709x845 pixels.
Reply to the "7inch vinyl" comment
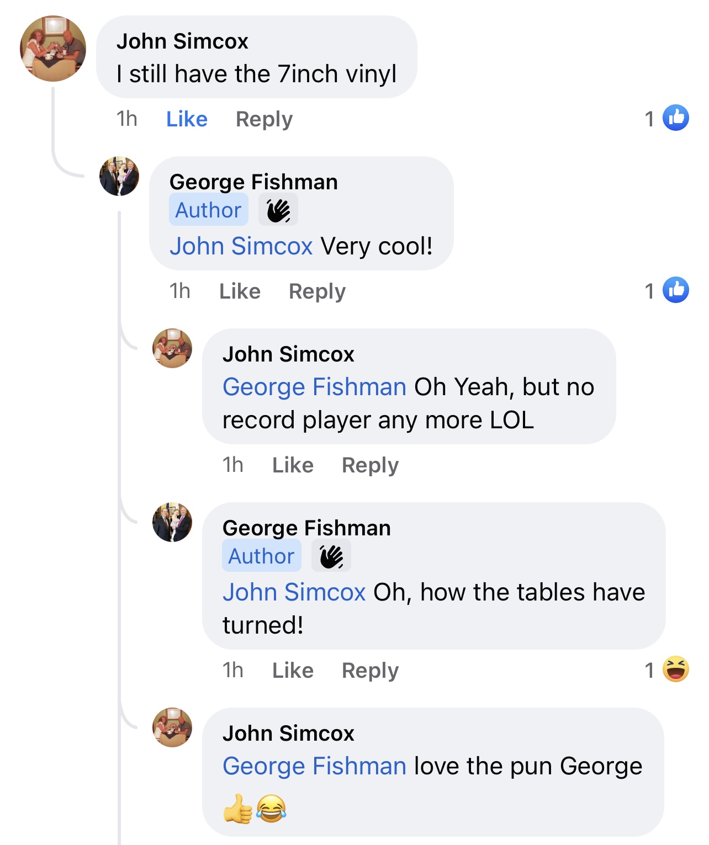pos(264,119)
